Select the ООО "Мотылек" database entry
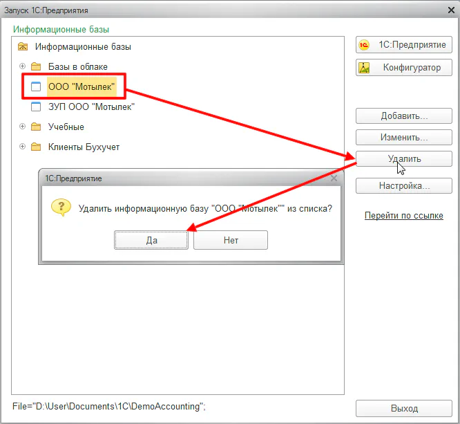The image size is (460, 424). click(81, 86)
